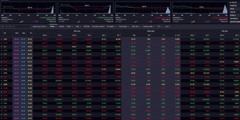Image resolution: width=240 pixels, height=120 pixels.
Task: Open the UPCOM tab
Action: point(86,27)
